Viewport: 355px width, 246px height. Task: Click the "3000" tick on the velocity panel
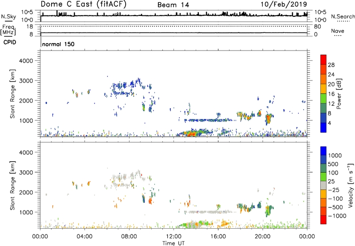(26, 172)
